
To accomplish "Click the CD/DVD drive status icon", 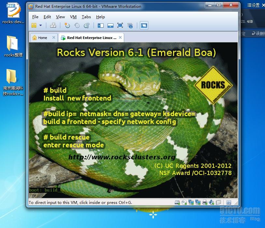I will pos(184,202).
